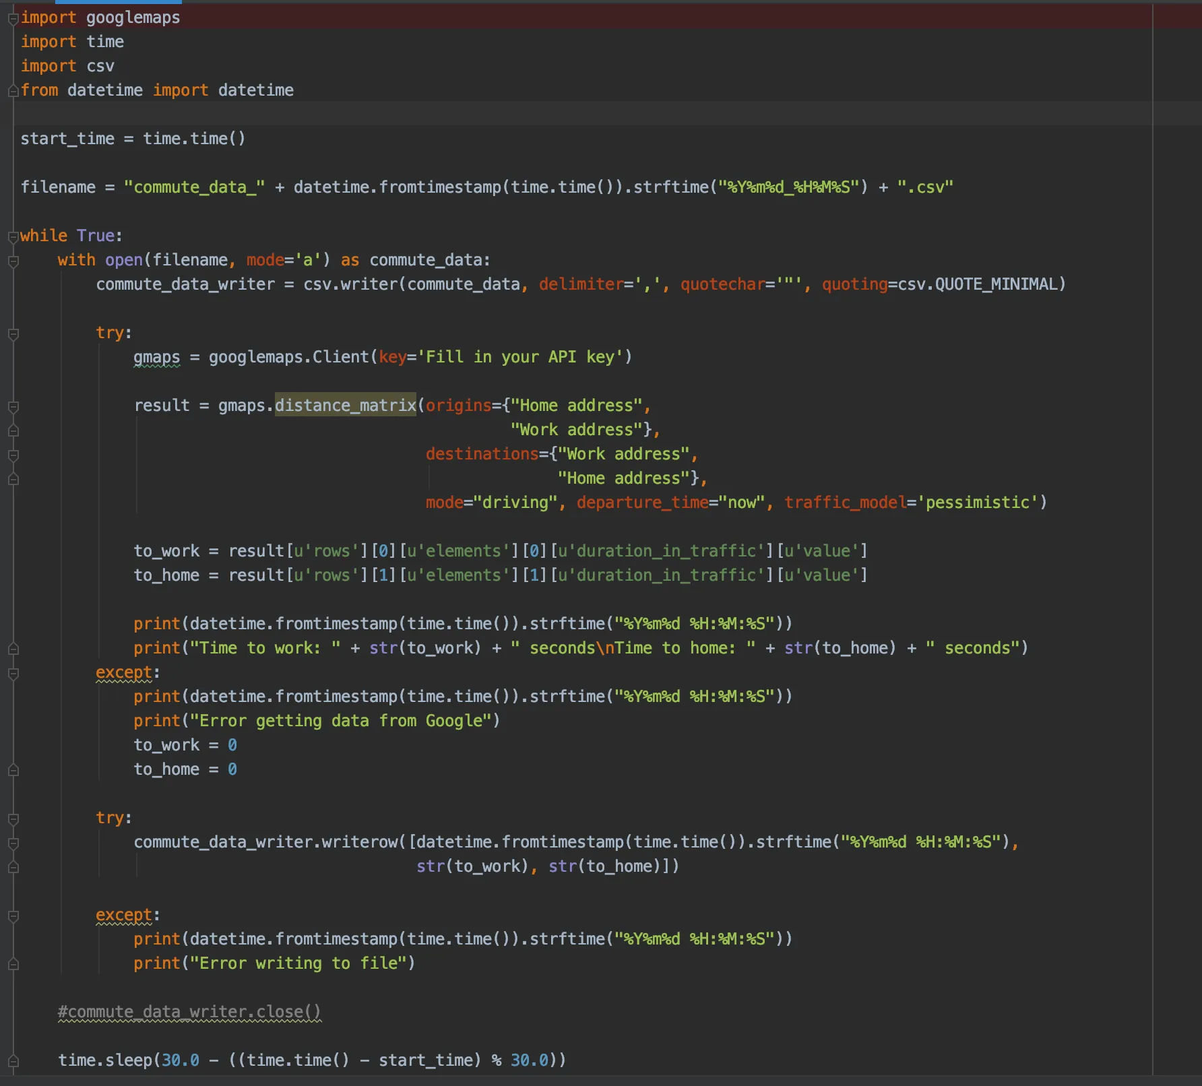
Task: Click the 'pessimistic' string value
Action: click(x=978, y=503)
